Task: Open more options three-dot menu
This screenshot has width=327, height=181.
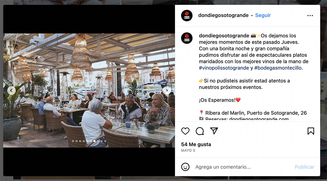Action: click(x=310, y=16)
